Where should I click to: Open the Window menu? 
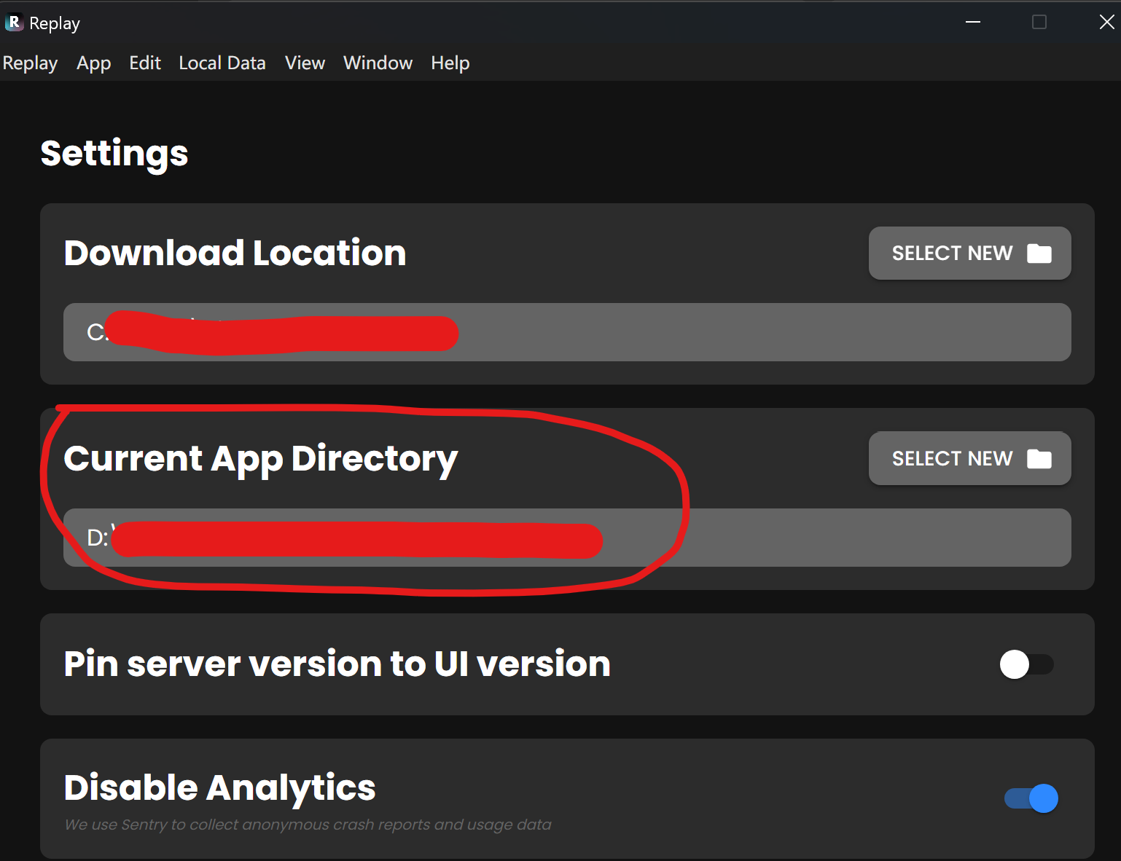378,63
